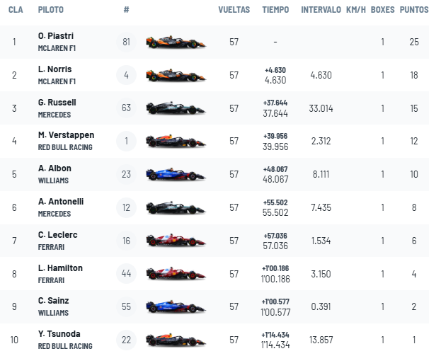Screen dimensions: 429x356
Task: Click the MERCEDES team under Antonelli
Action: tap(55, 214)
